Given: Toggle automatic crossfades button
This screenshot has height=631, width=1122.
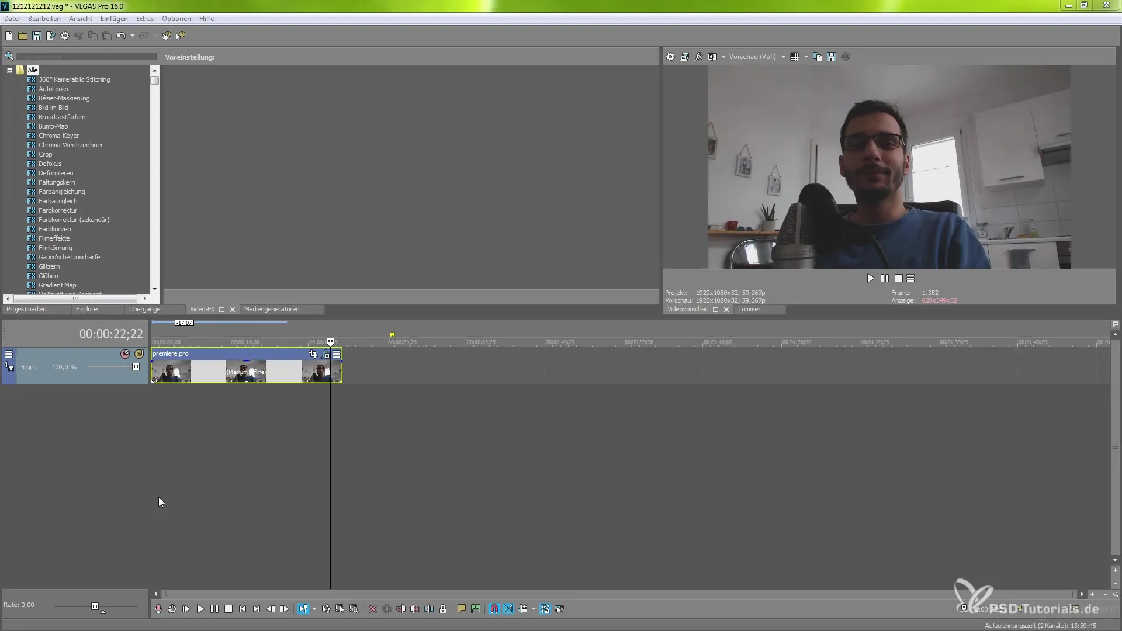Looking at the screenshot, I should click(508, 609).
